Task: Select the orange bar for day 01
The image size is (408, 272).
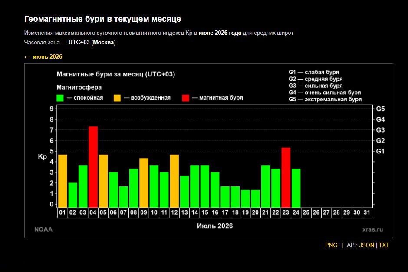Action: [63, 181]
